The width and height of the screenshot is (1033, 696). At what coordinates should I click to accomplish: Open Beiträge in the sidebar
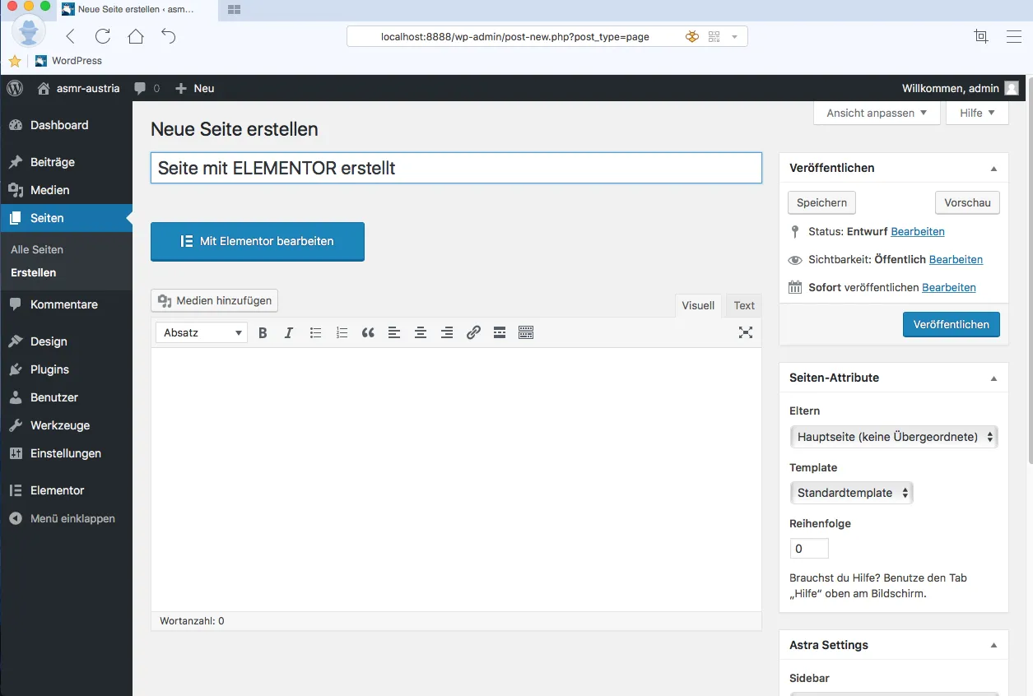point(66,162)
